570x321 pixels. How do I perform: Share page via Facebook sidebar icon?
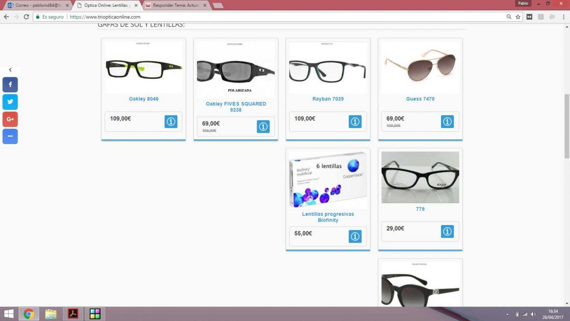click(x=10, y=85)
